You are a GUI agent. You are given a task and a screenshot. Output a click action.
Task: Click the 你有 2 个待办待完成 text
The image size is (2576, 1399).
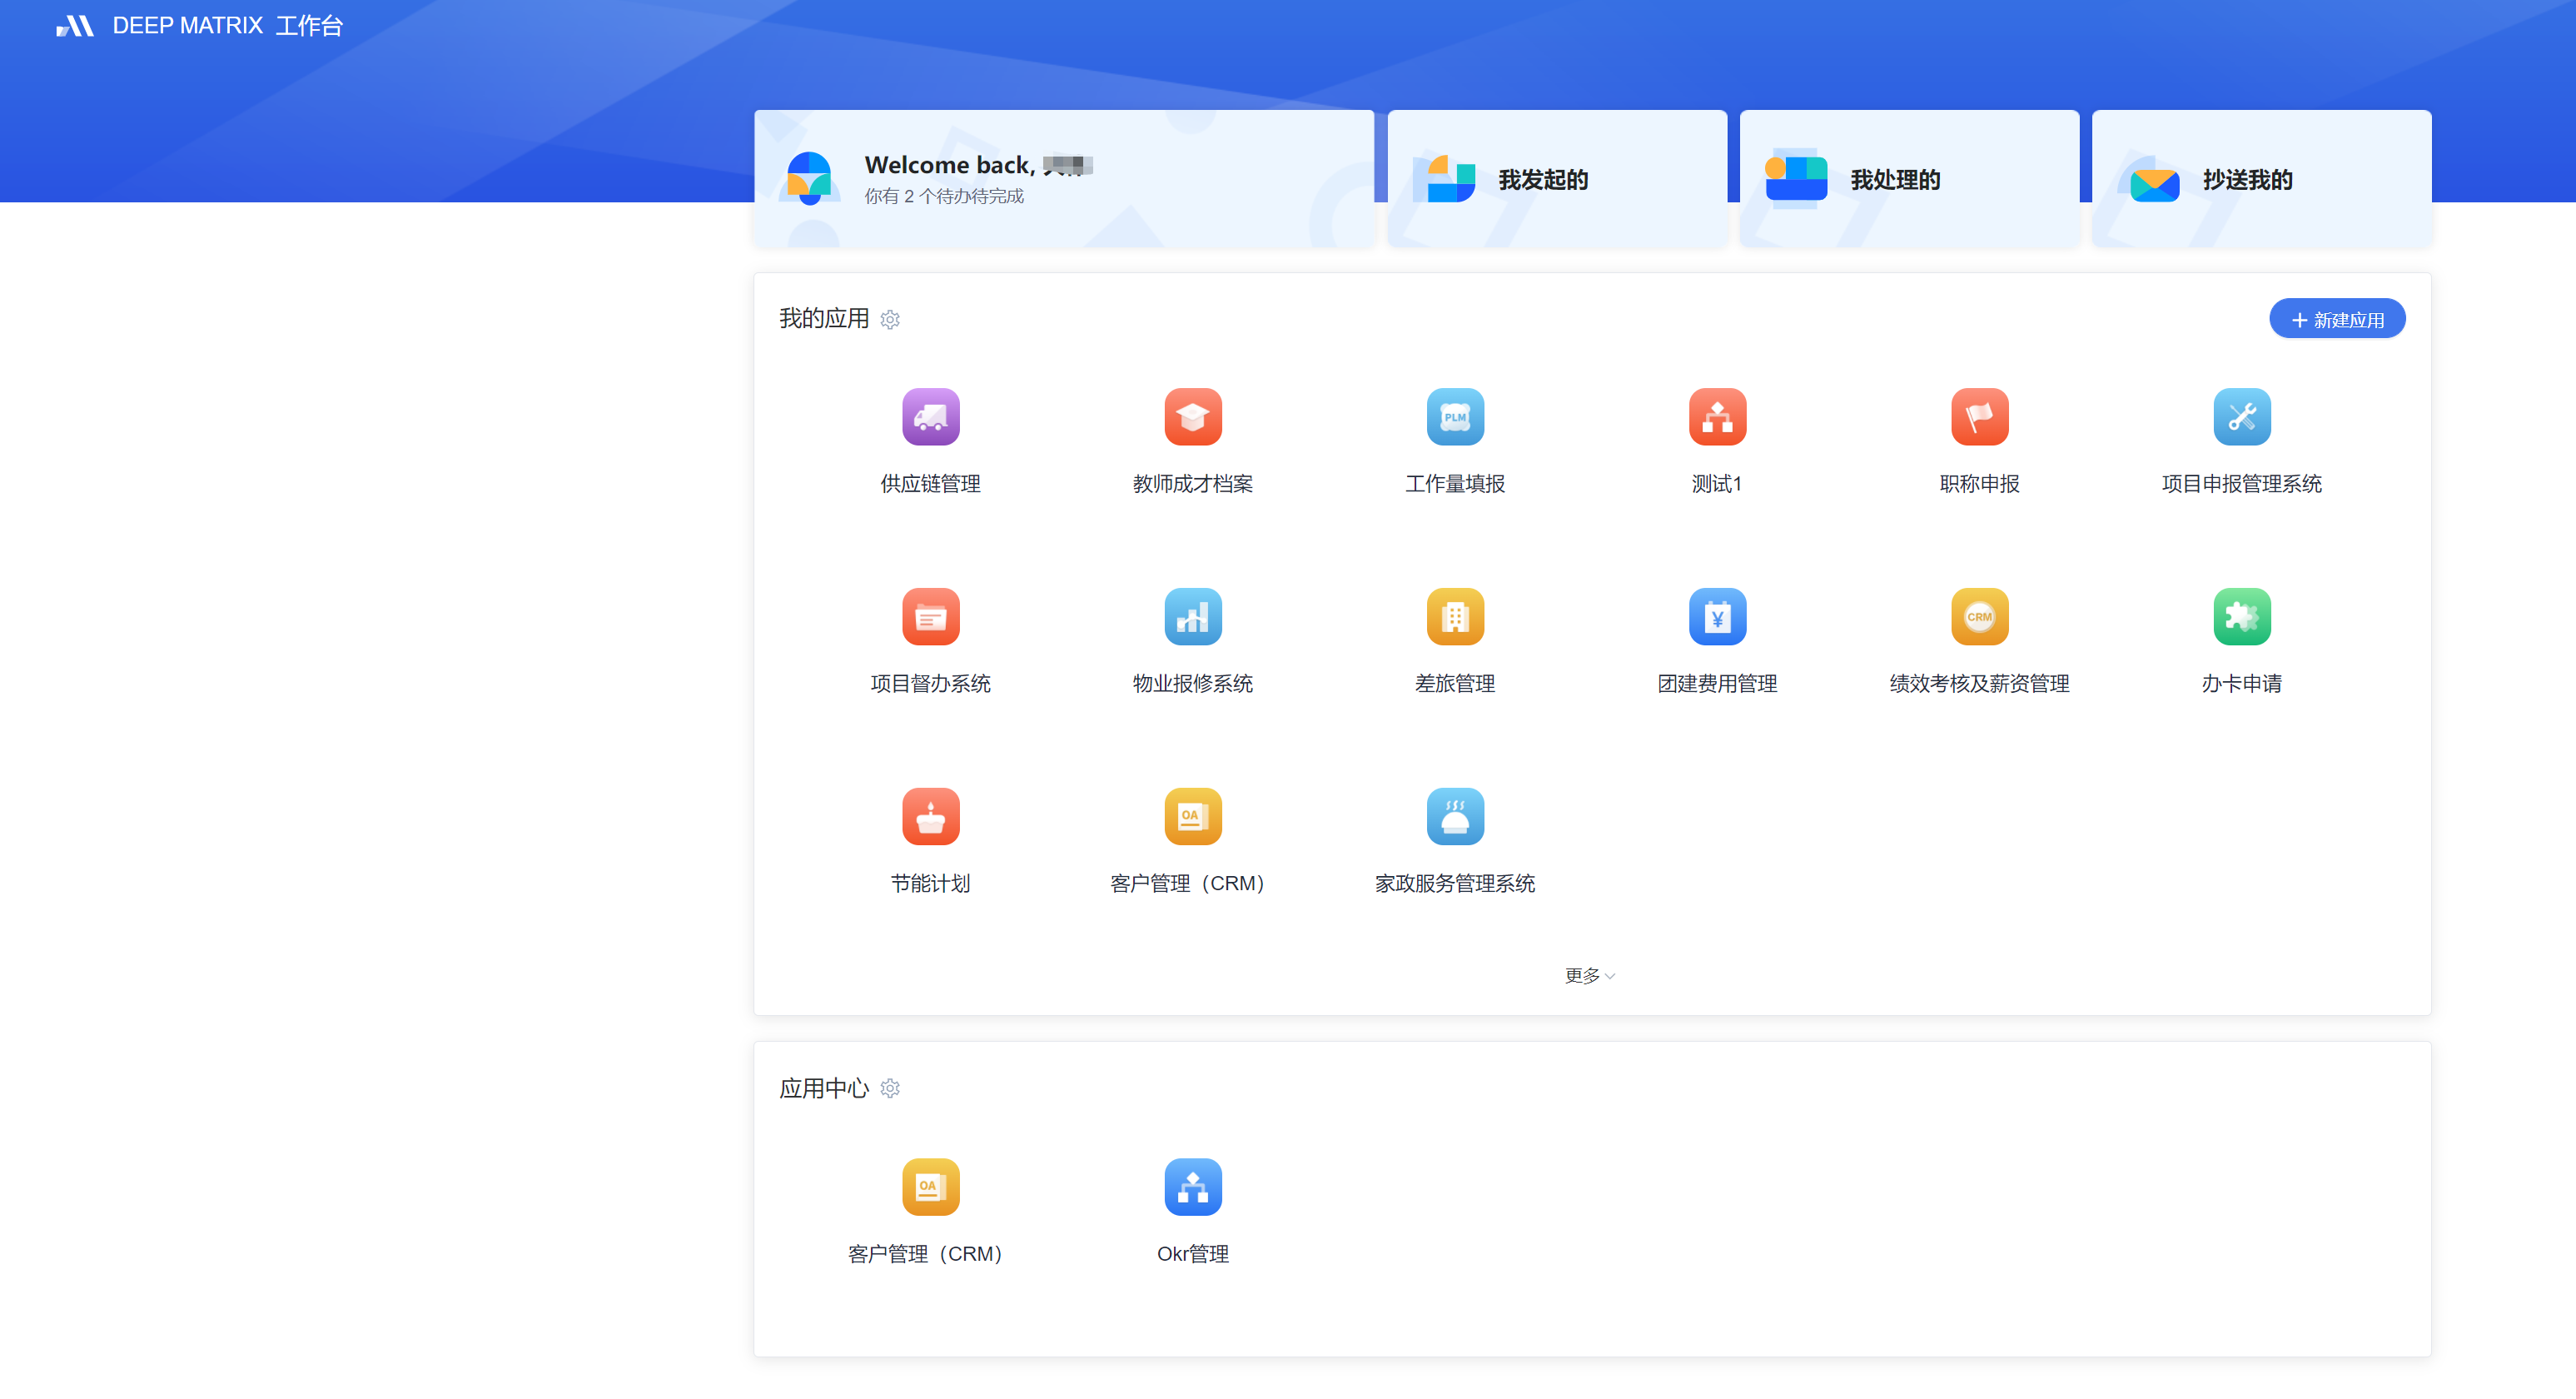[943, 196]
